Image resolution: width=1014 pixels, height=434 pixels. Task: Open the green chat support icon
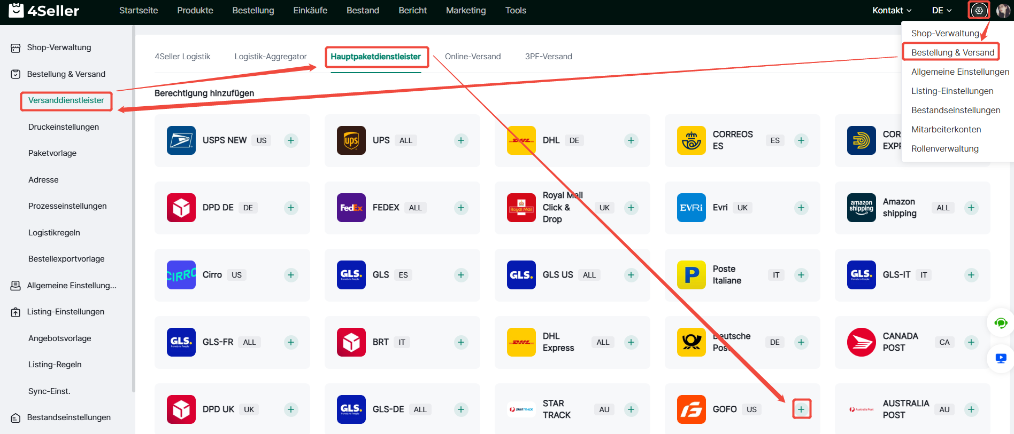point(1001,322)
